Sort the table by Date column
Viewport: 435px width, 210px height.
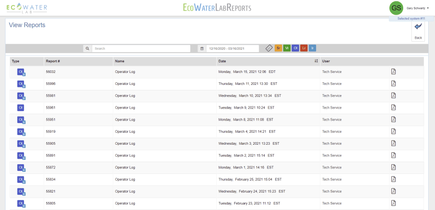click(268, 61)
